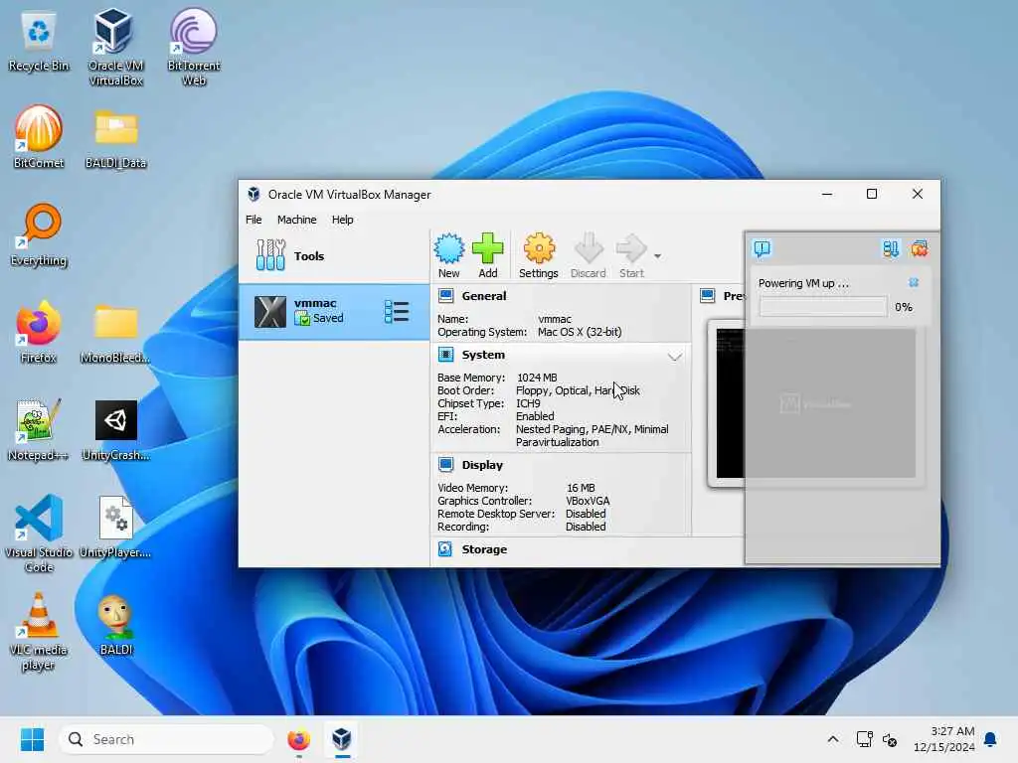Click Base Memory '1024 MB' value
1018x763 pixels.
click(x=537, y=378)
